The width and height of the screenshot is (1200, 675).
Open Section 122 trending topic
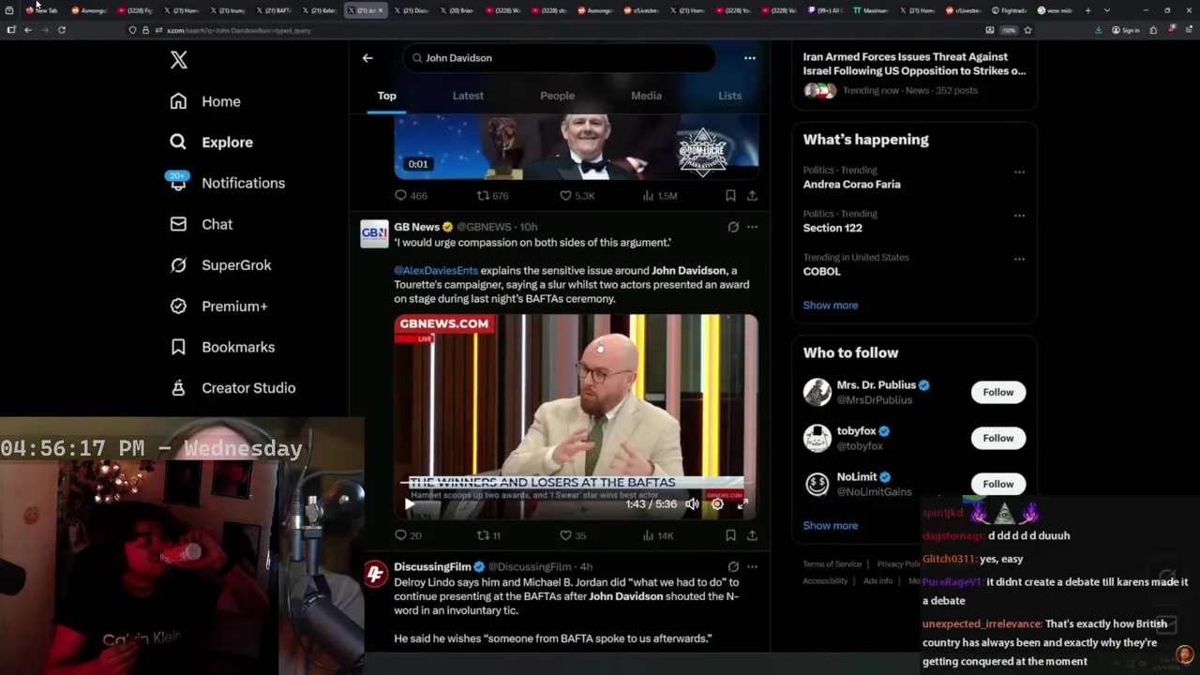click(832, 228)
